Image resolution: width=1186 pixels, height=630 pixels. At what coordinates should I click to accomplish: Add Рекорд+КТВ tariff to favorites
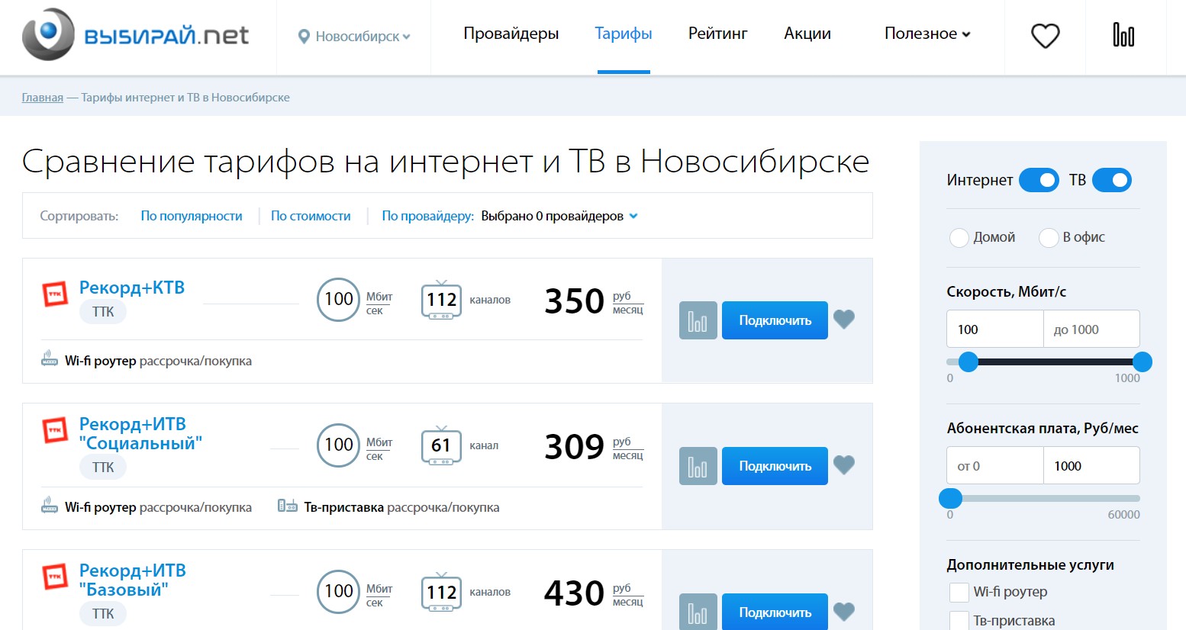pos(843,320)
